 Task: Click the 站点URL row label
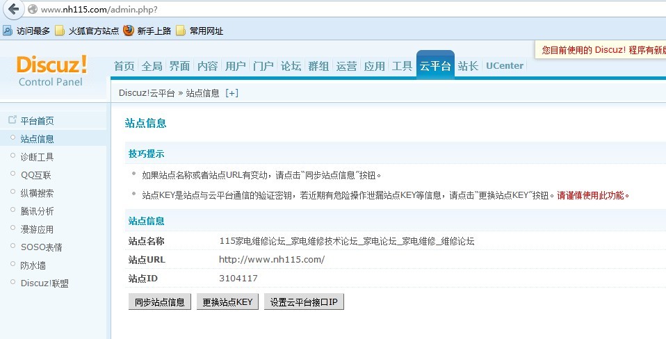pyautogui.click(x=147, y=259)
